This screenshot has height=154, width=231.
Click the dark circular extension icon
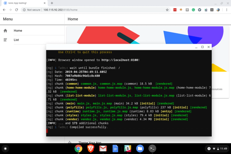click(x=199, y=10)
